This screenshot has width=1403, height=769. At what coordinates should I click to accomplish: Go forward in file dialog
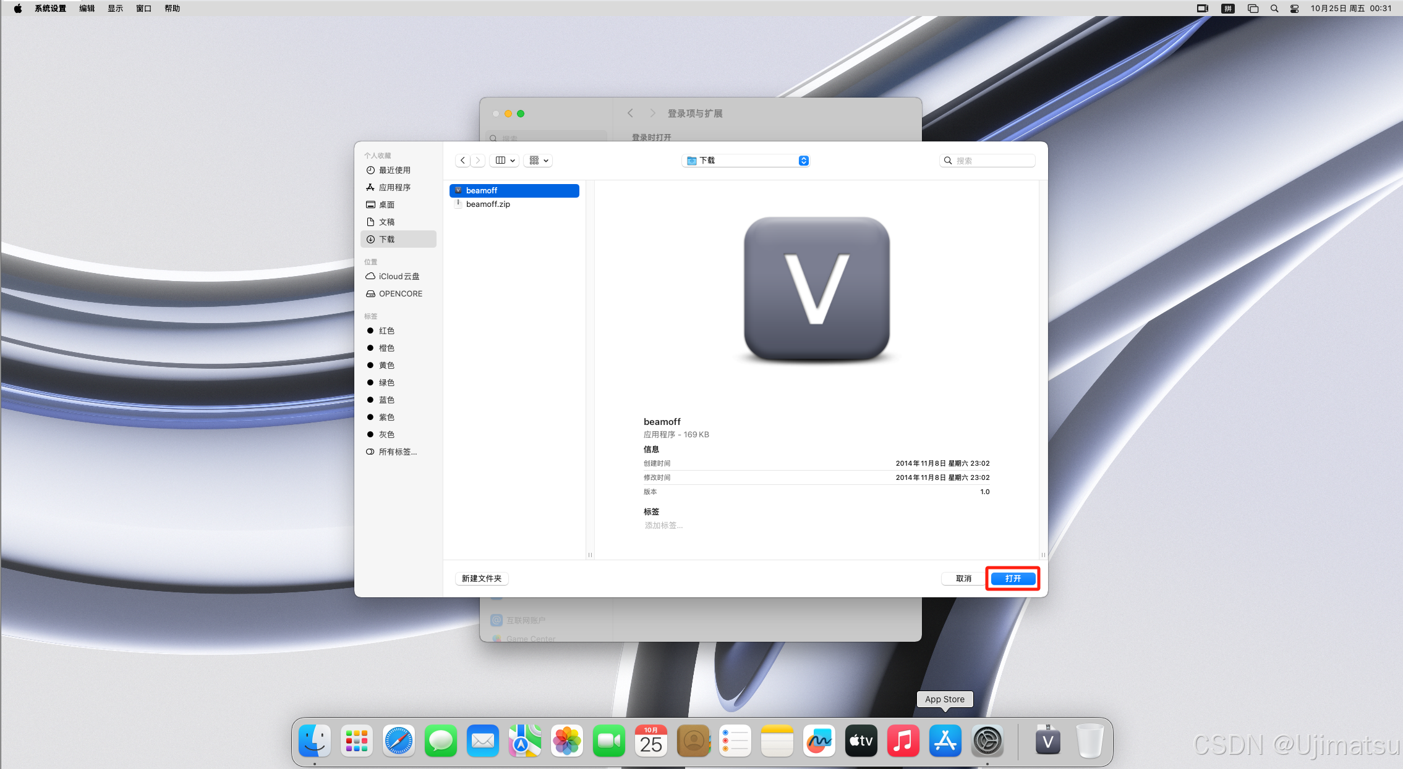pos(477,161)
